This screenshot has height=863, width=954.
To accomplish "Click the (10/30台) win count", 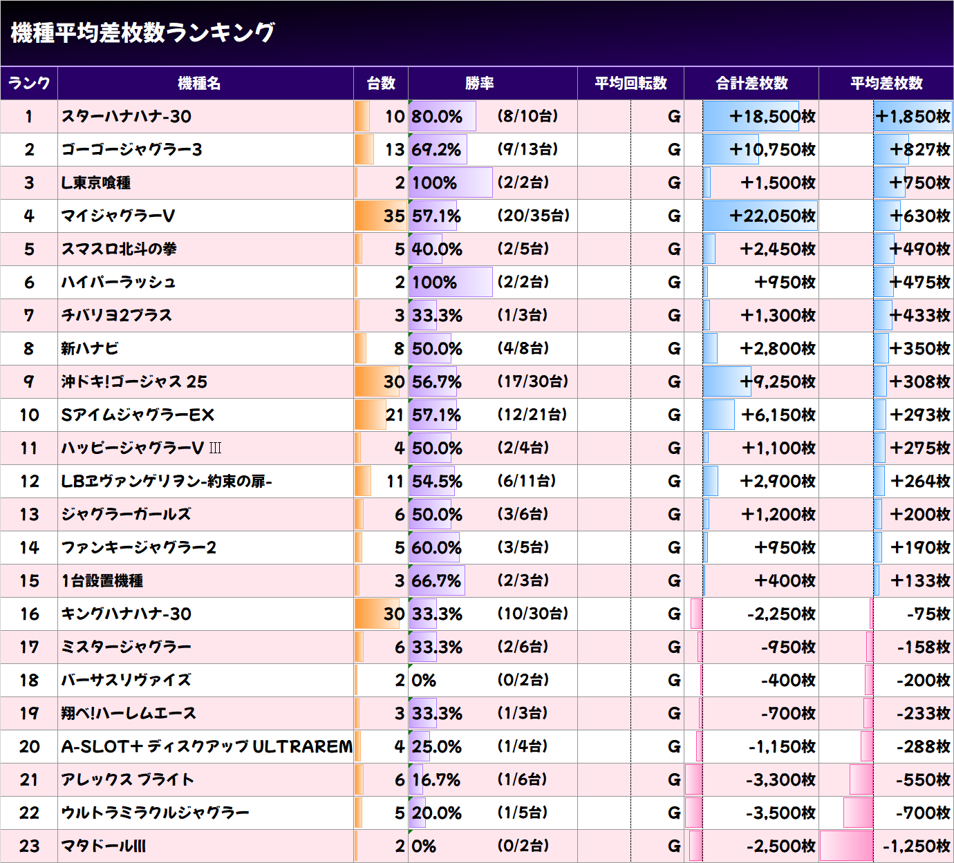I will pos(533,614).
